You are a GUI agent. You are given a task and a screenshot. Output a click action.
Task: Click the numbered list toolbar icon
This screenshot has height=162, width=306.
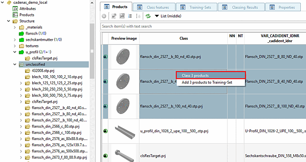pyautogui.click(x=130, y=16)
